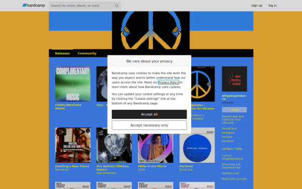Open the Facebook link
Screen dimensions: 302x189
coord(228,141)
